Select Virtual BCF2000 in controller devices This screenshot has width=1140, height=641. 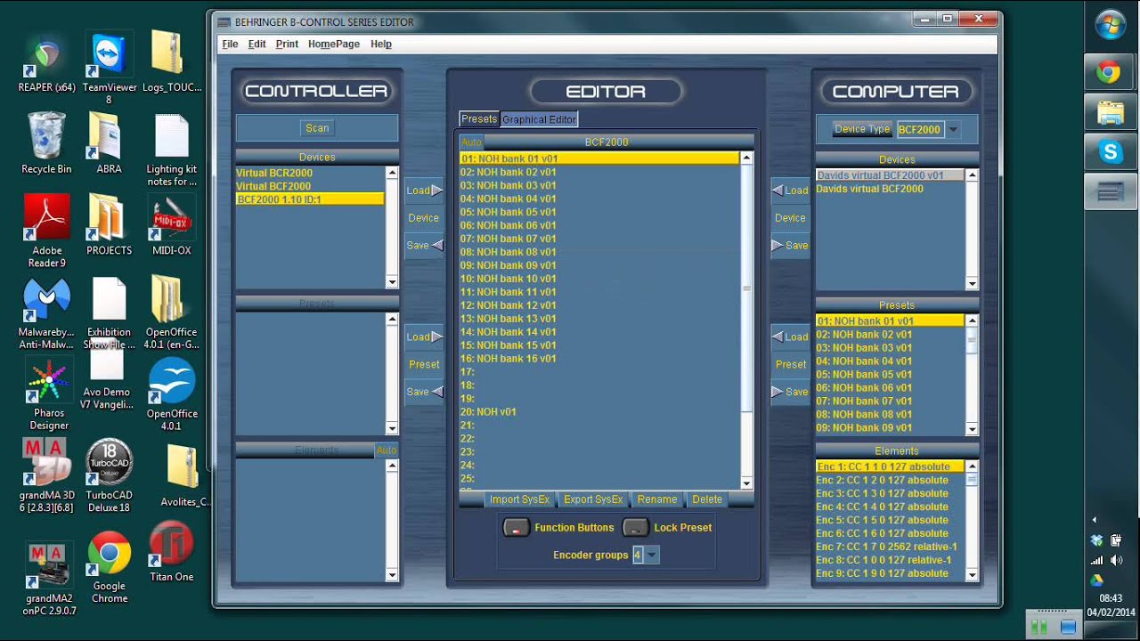point(310,186)
